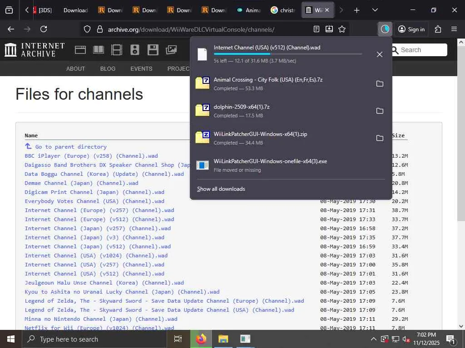This screenshot has height=348, width=465.
Task: Open a new tab with the plus icon
Action: pyautogui.click(x=357, y=10)
